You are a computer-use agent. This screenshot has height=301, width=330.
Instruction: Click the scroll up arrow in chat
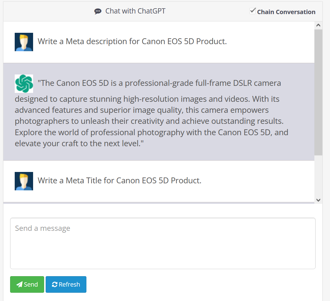pos(318,25)
